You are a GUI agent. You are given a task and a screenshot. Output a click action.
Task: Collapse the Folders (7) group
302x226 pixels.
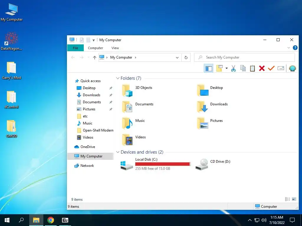[x=118, y=78]
